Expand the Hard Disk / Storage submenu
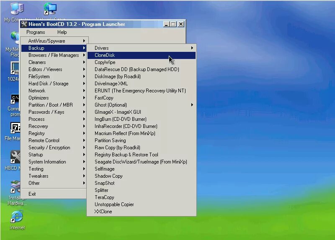The image size is (335, 240). (x=54, y=83)
